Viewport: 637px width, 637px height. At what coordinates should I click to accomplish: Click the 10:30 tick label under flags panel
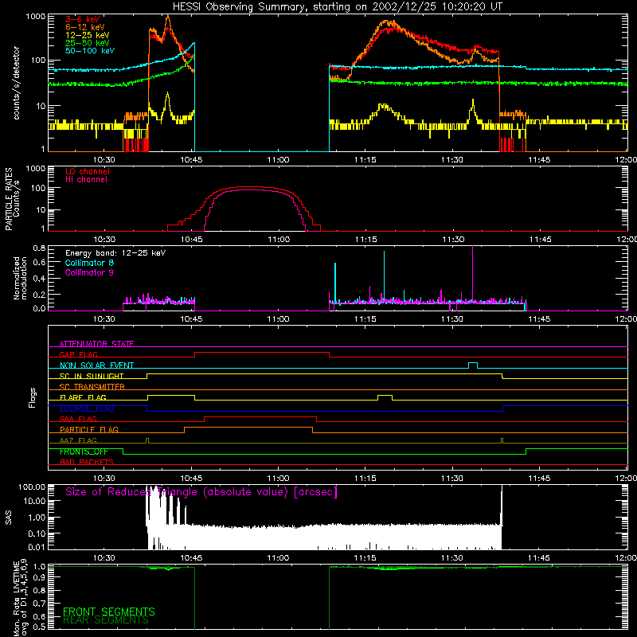coord(104,479)
